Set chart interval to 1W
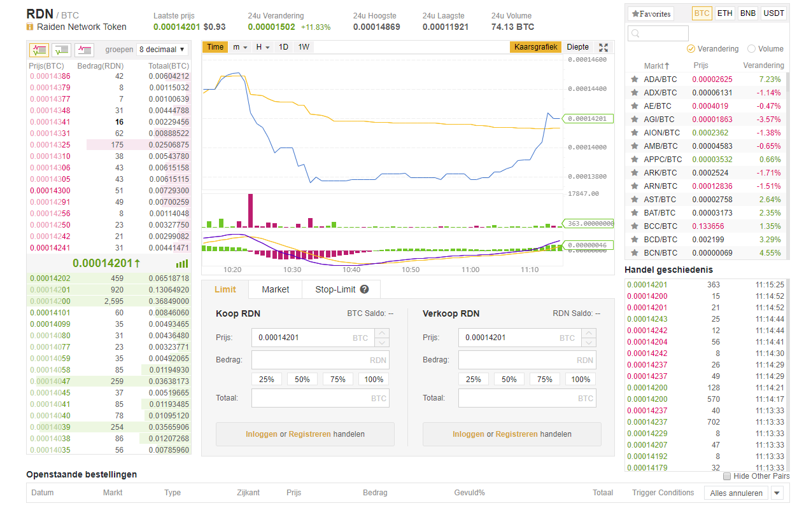This screenshot has height=508, width=811. coord(304,47)
